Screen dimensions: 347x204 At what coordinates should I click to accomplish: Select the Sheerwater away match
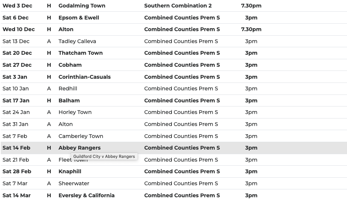point(74,183)
